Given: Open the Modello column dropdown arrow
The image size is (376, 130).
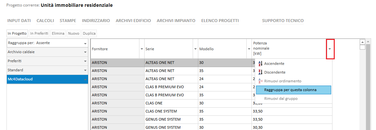Looking at the screenshot, I should [x=249, y=49].
